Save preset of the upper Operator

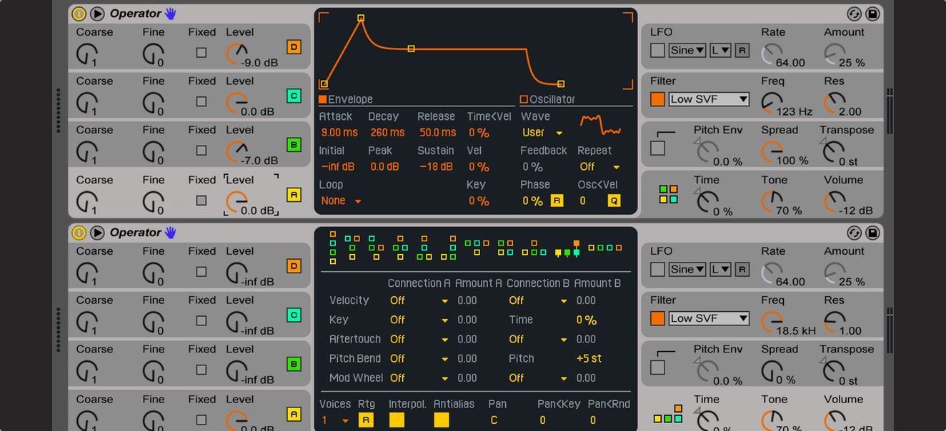tap(872, 14)
